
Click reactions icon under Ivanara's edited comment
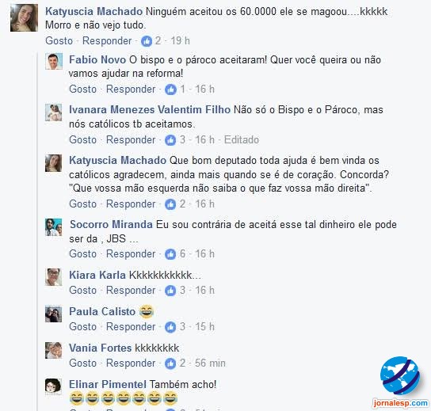(x=170, y=140)
